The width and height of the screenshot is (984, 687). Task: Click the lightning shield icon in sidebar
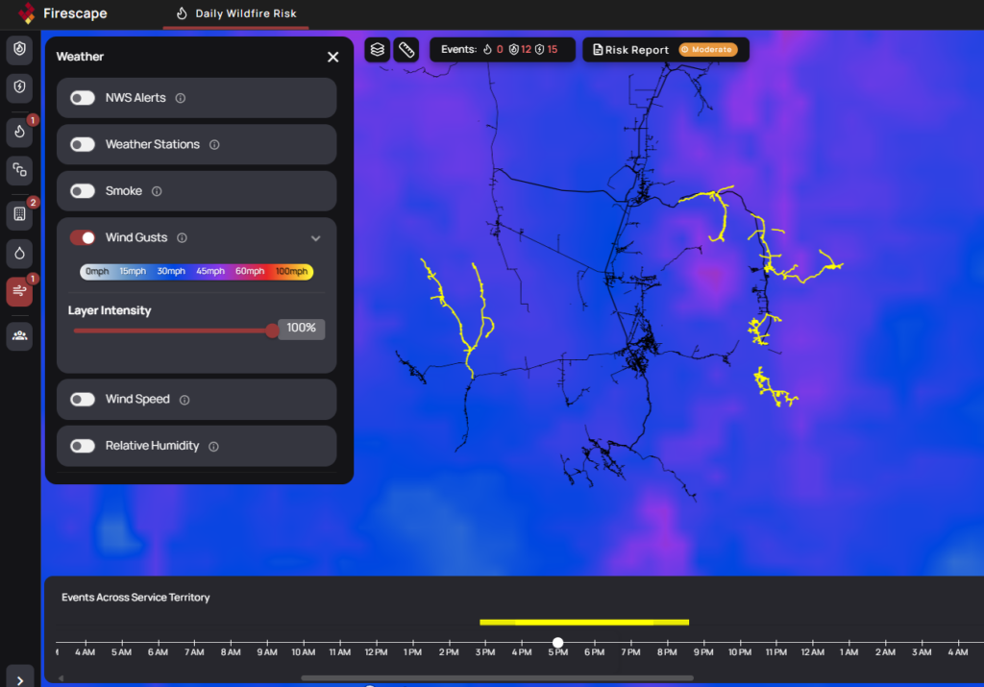(19, 88)
